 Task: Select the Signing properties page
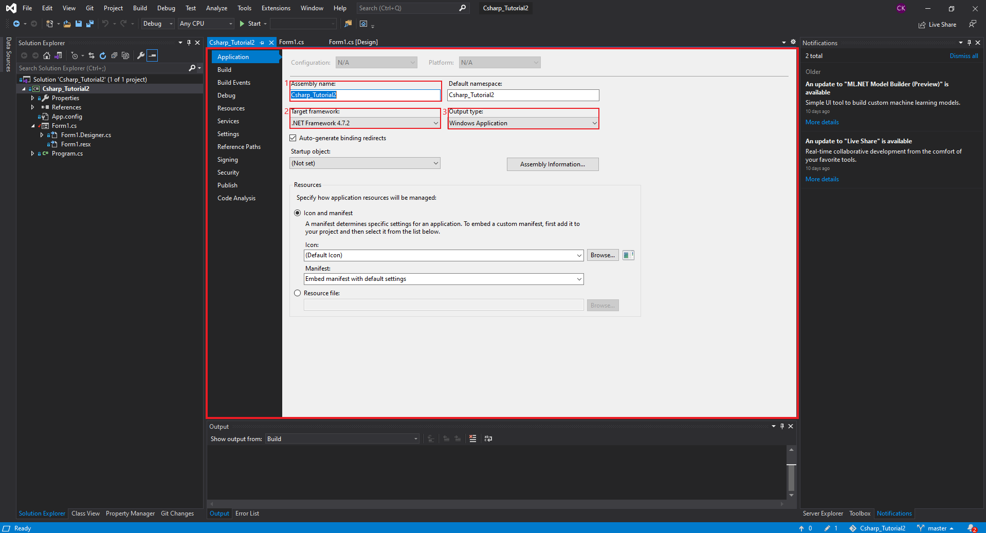(228, 160)
